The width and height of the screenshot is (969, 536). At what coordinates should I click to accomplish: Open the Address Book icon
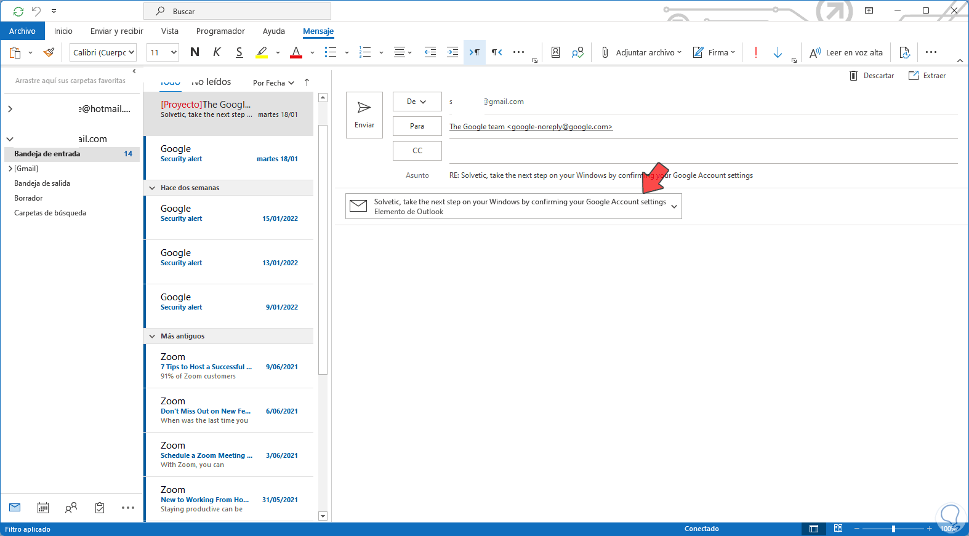pyautogui.click(x=555, y=53)
